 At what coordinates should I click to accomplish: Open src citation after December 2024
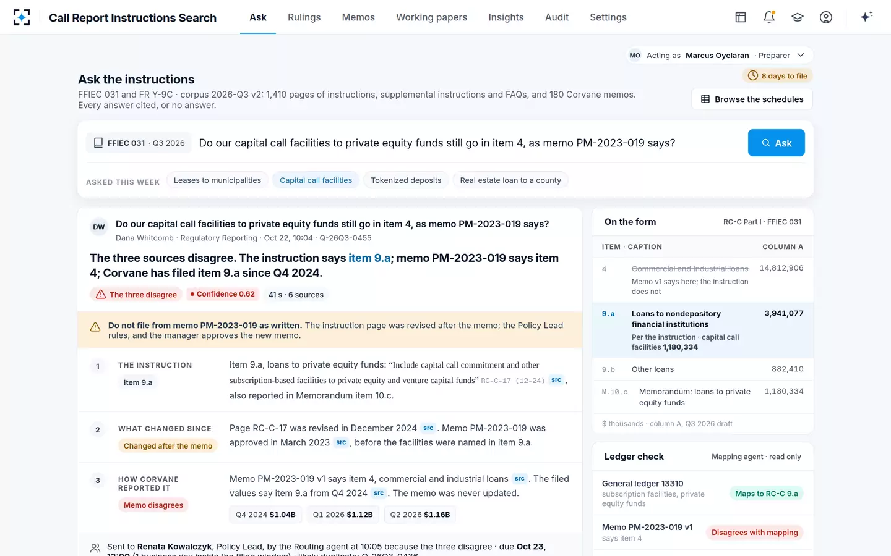pyautogui.click(x=428, y=428)
